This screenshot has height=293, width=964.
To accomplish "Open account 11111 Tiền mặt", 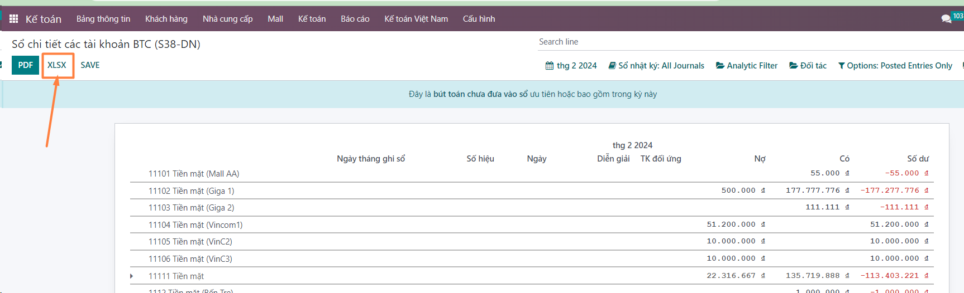I will (x=176, y=276).
